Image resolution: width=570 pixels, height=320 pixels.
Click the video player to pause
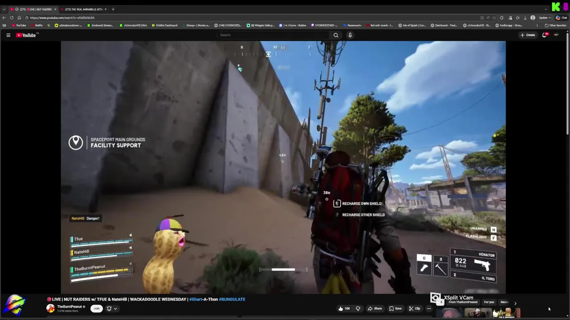[x=283, y=168]
